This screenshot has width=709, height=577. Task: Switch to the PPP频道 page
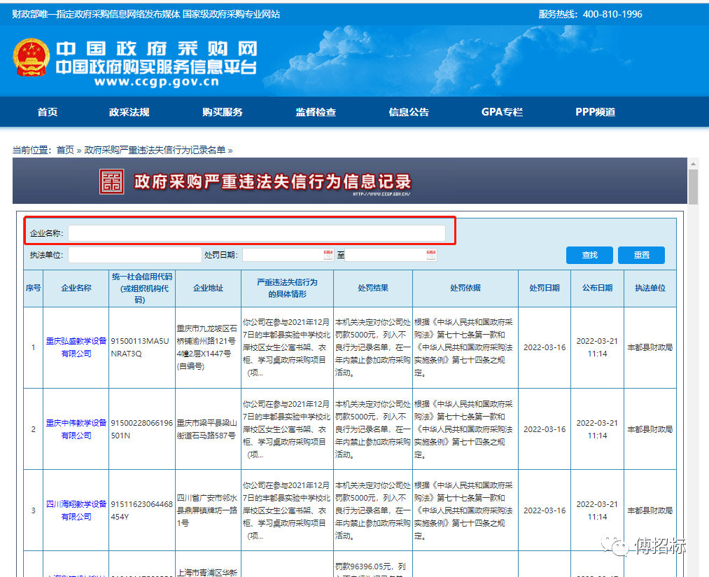tap(595, 112)
